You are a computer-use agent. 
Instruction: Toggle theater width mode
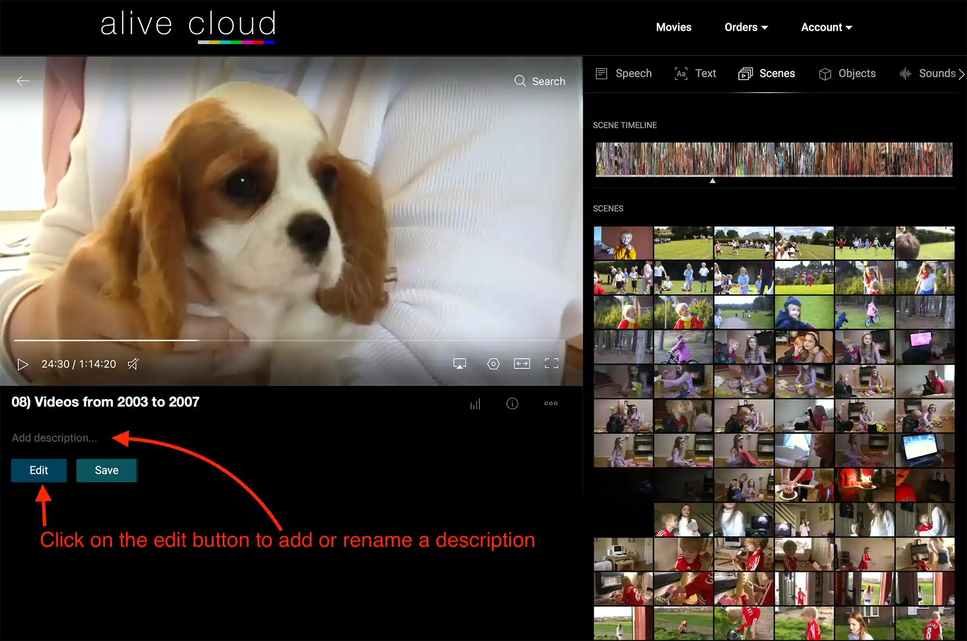coord(522,364)
